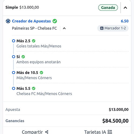This screenshot has height=134, width=134.
Task: Open the Marcador 1-2 score badge
Action: click(x=113, y=28)
